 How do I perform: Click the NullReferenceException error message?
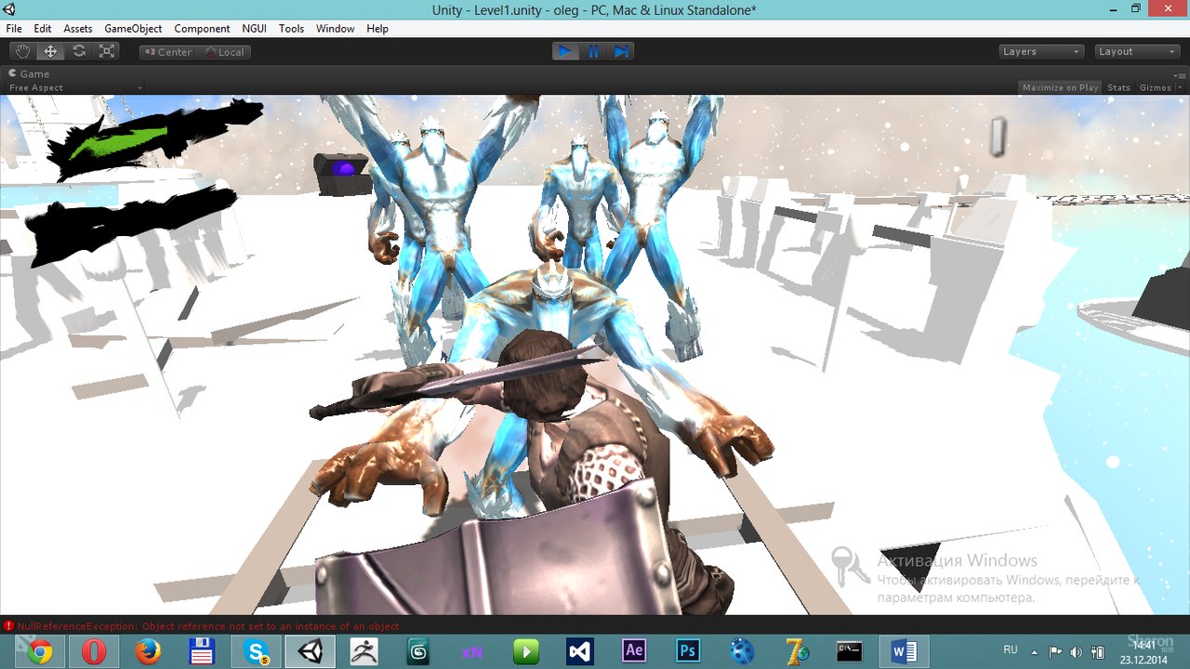click(x=208, y=626)
